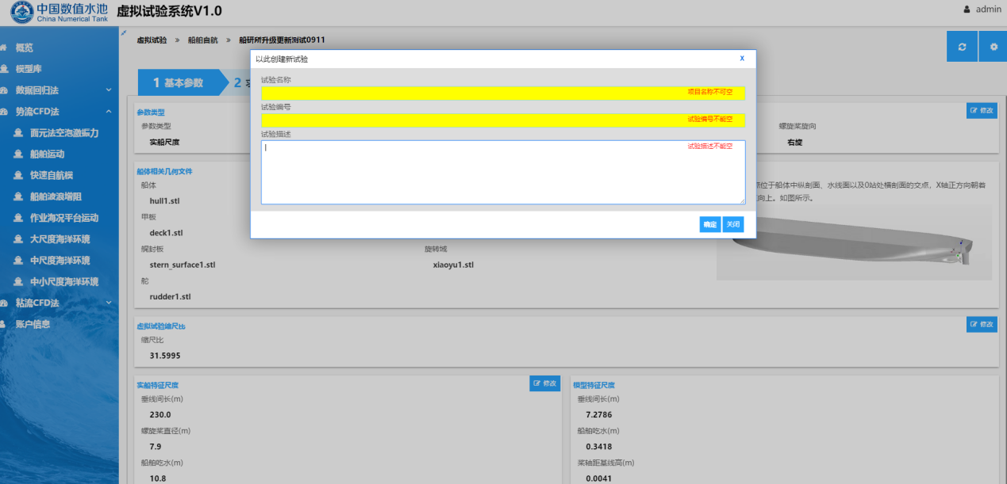Click 修改 edit button for 虚拟试验缩尺比
The height and width of the screenshot is (484, 1007).
point(982,324)
